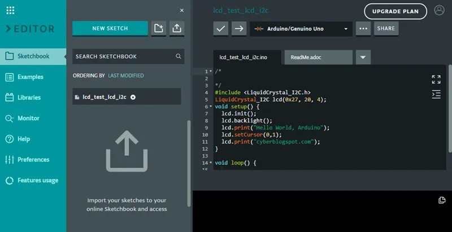Click the sketchbook search magnifier icon
Image resolution: width=452 pixels, height=232 pixels.
(x=179, y=56)
